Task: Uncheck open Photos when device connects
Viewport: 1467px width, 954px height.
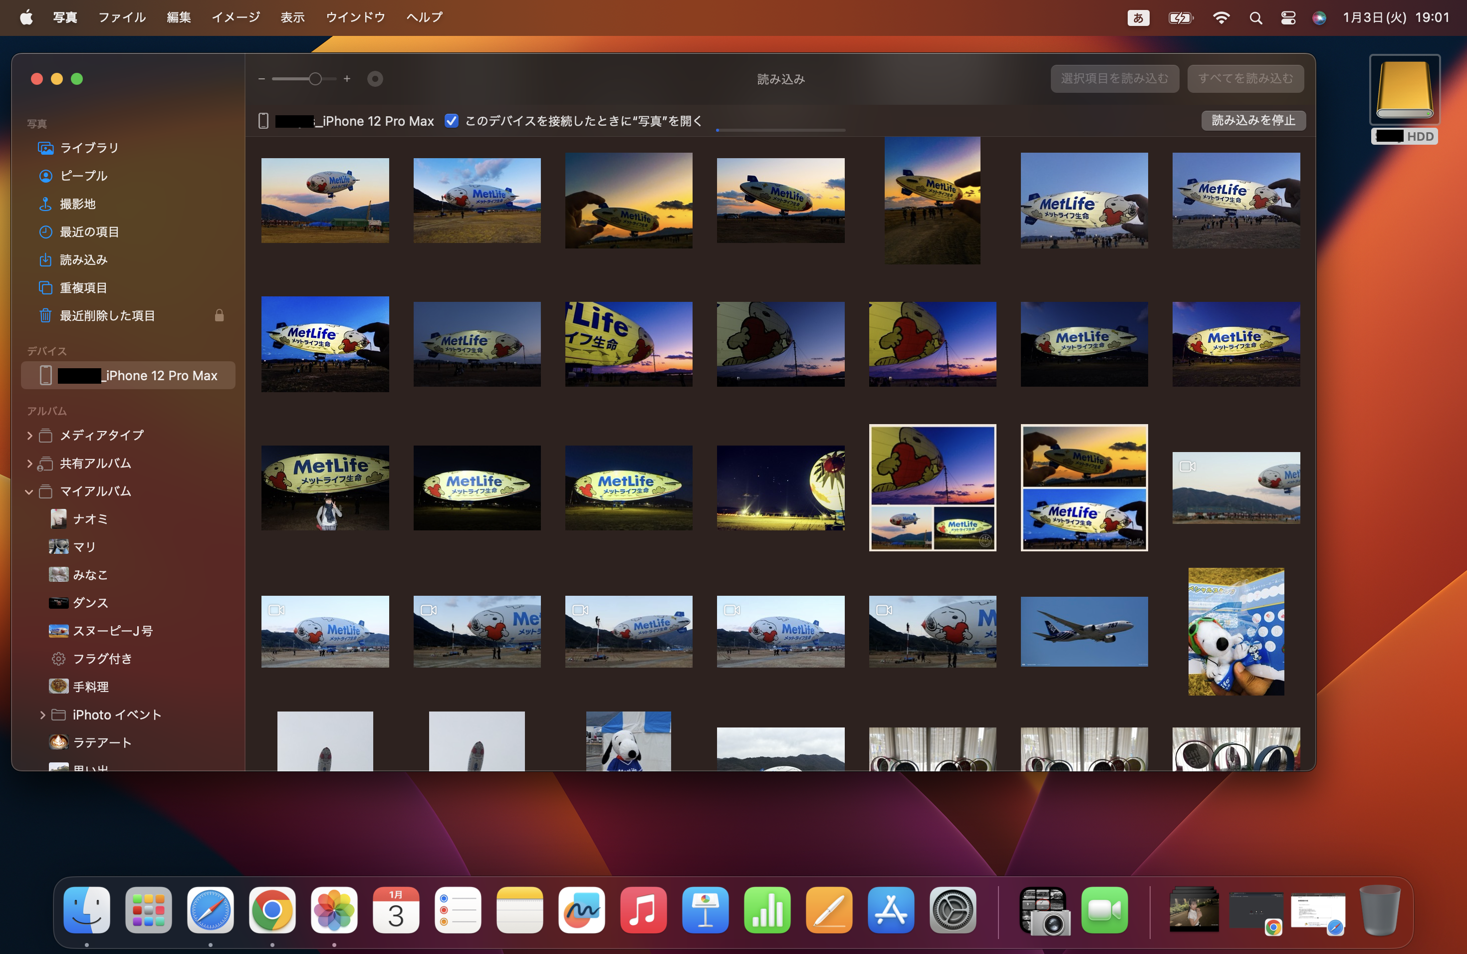Action: (x=451, y=121)
